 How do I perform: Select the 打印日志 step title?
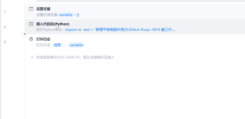[x=43, y=39]
